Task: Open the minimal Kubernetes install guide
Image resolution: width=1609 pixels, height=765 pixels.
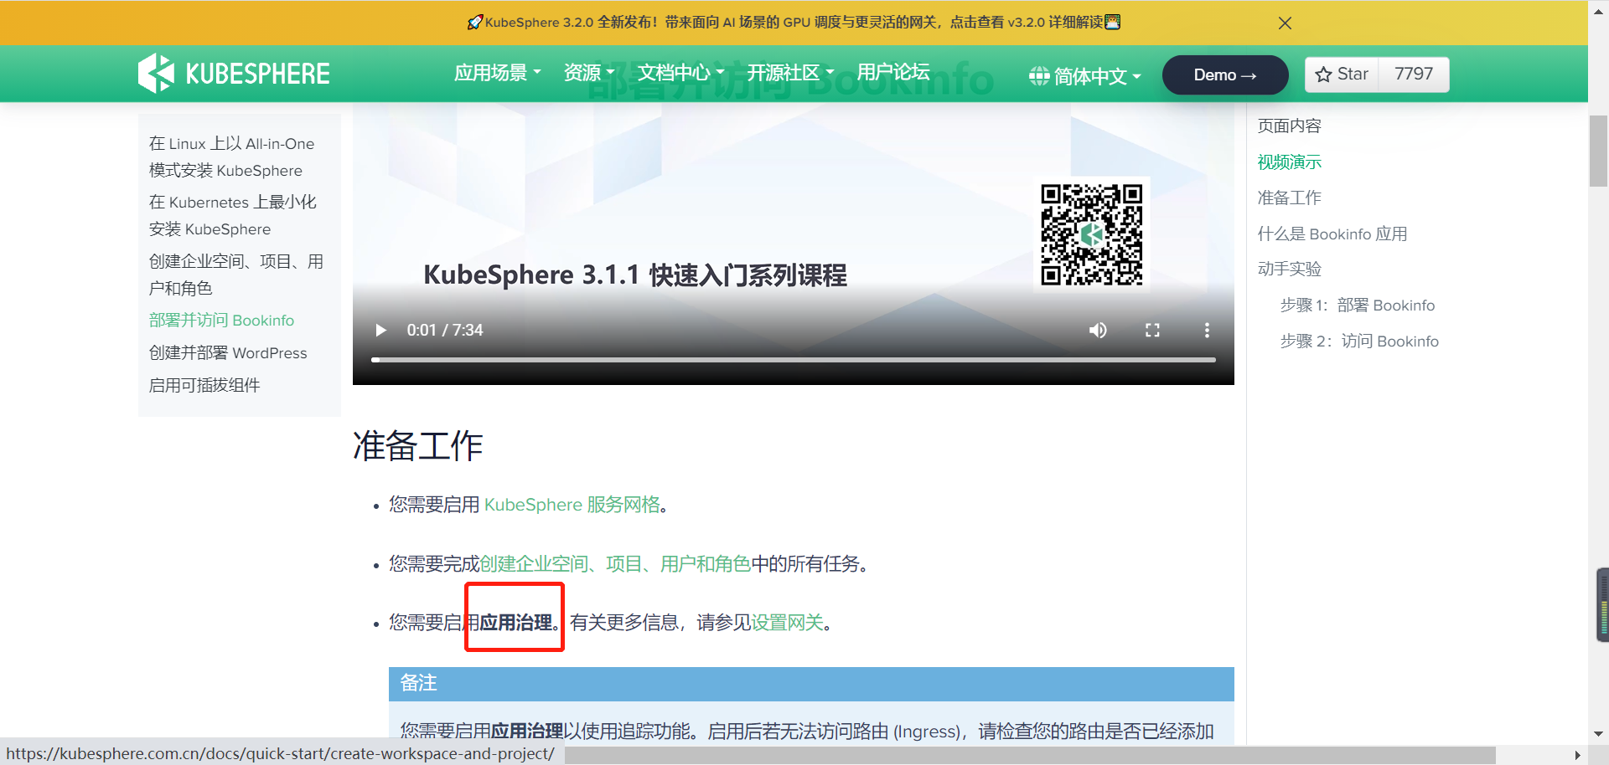Action: [x=232, y=216]
